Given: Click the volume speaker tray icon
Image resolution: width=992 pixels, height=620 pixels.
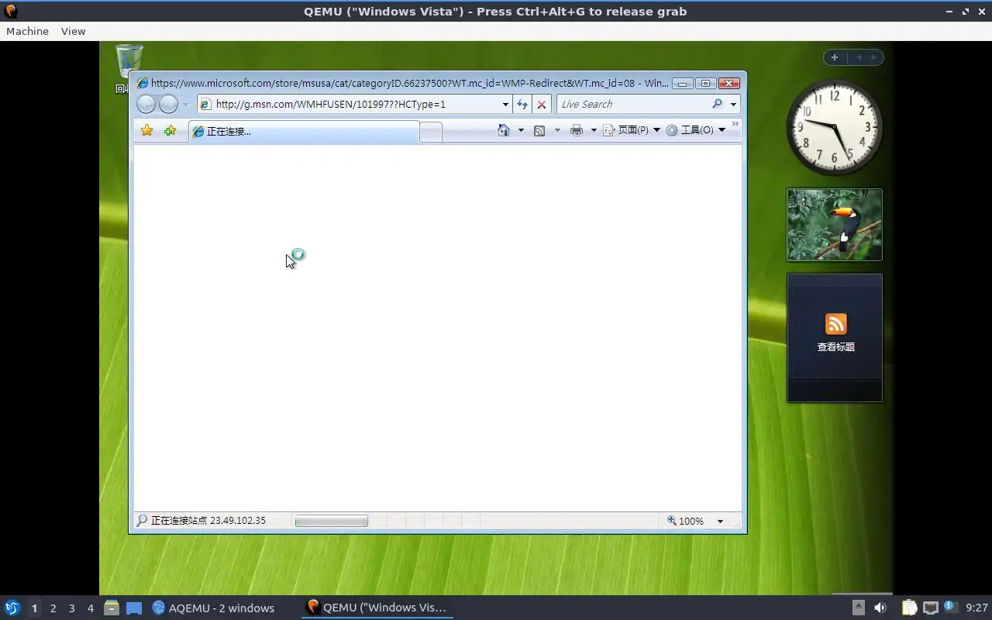Looking at the screenshot, I should click(x=880, y=608).
